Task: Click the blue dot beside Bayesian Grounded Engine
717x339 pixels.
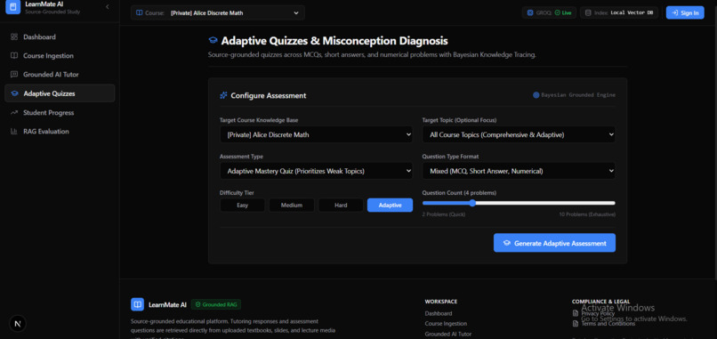Action: (x=536, y=95)
